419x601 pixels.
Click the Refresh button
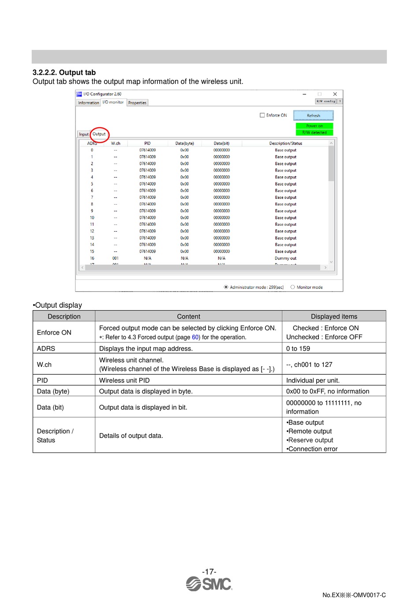(314, 115)
